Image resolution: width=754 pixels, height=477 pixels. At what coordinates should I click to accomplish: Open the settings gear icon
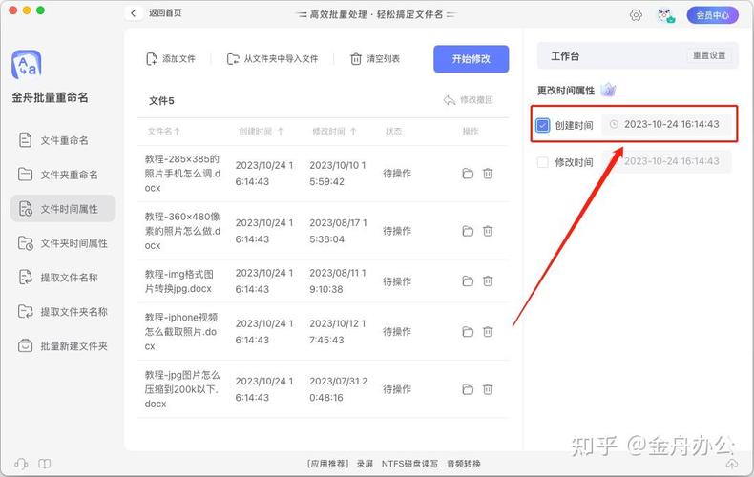click(636, 15)
